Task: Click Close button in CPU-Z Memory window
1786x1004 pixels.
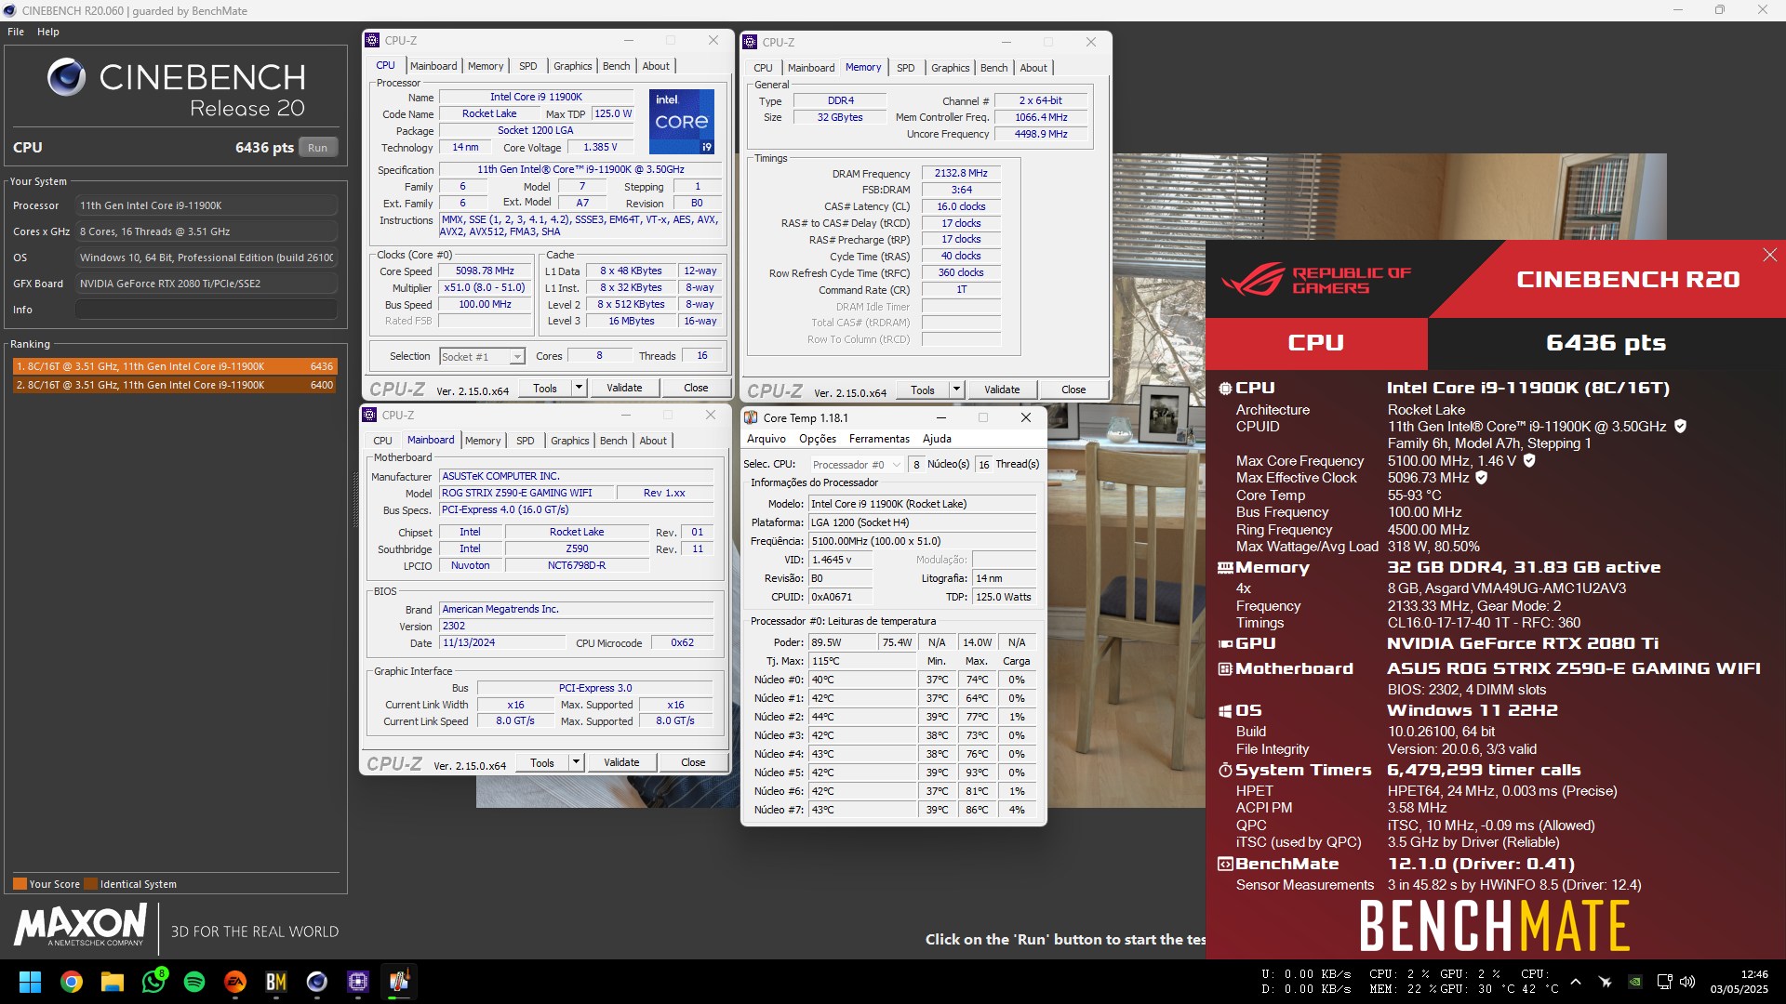Action: 1073,390
